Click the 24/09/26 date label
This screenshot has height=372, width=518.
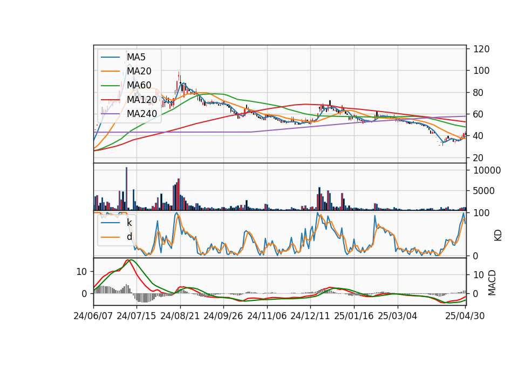(x=223, y=316)
